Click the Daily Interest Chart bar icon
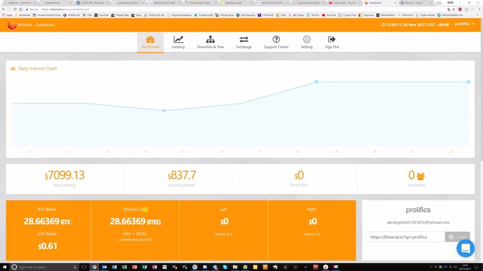483x271 pixels. point(13,69)
